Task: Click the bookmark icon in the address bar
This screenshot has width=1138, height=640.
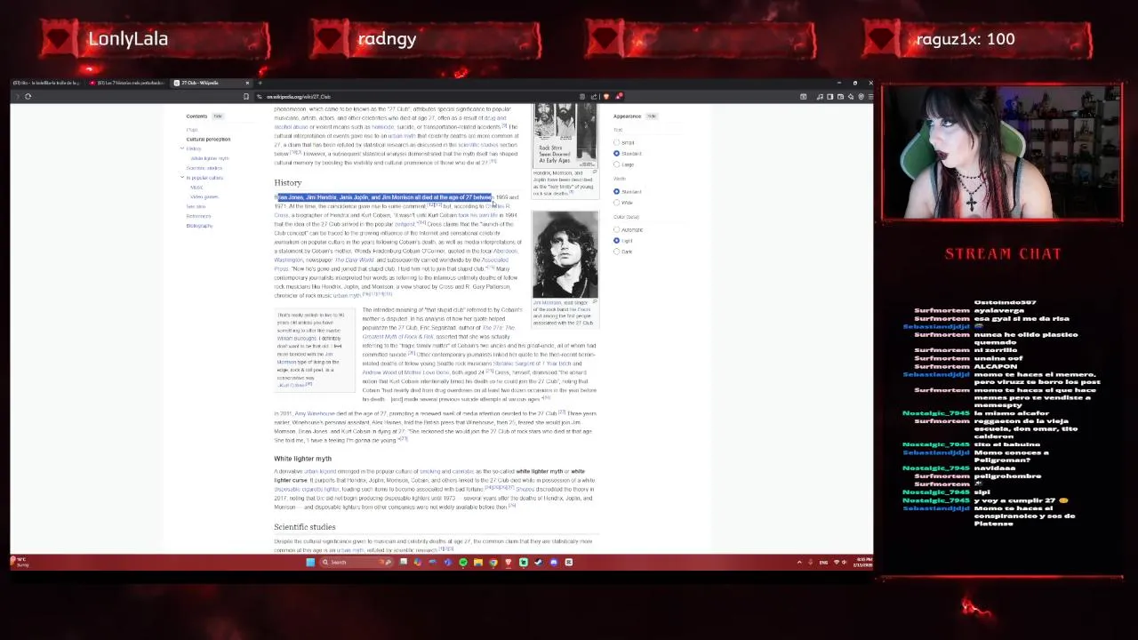Action: click(x=246, y=96)
